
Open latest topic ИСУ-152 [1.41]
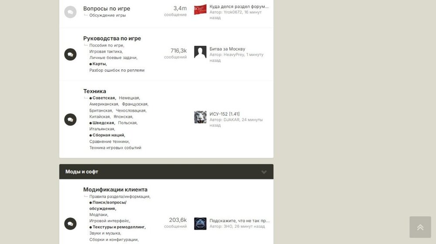pos(225,114)
